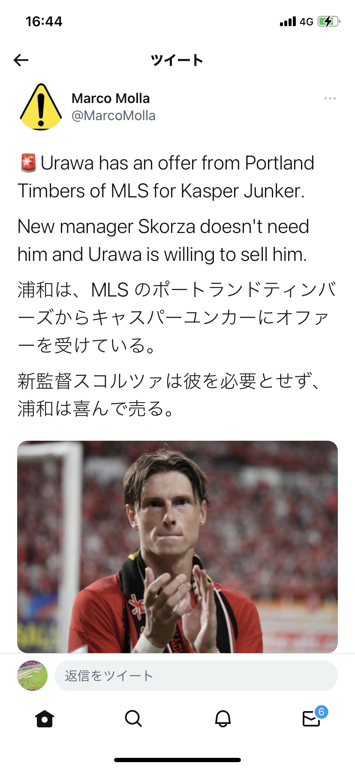Tap the Japanese 新監督スコルツァ paragraph
Image resolution: width=355 pixels, height=769 pixels.
tap(169, 394)
